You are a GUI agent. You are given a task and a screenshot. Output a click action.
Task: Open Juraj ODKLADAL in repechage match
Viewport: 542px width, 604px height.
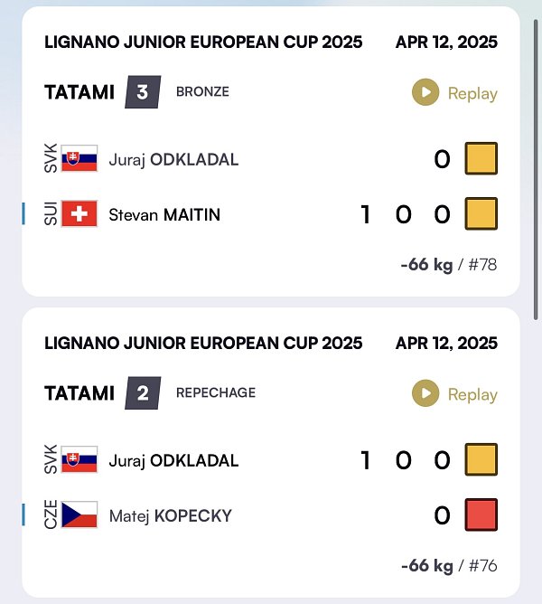[x=173, y=461]
